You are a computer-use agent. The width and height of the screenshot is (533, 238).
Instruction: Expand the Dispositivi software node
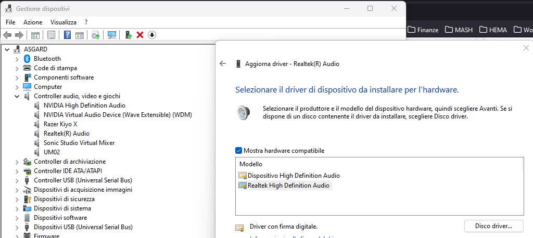[x=17, y=218]
